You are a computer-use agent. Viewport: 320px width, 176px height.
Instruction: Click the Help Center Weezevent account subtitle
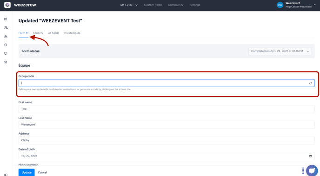[298, 6]
